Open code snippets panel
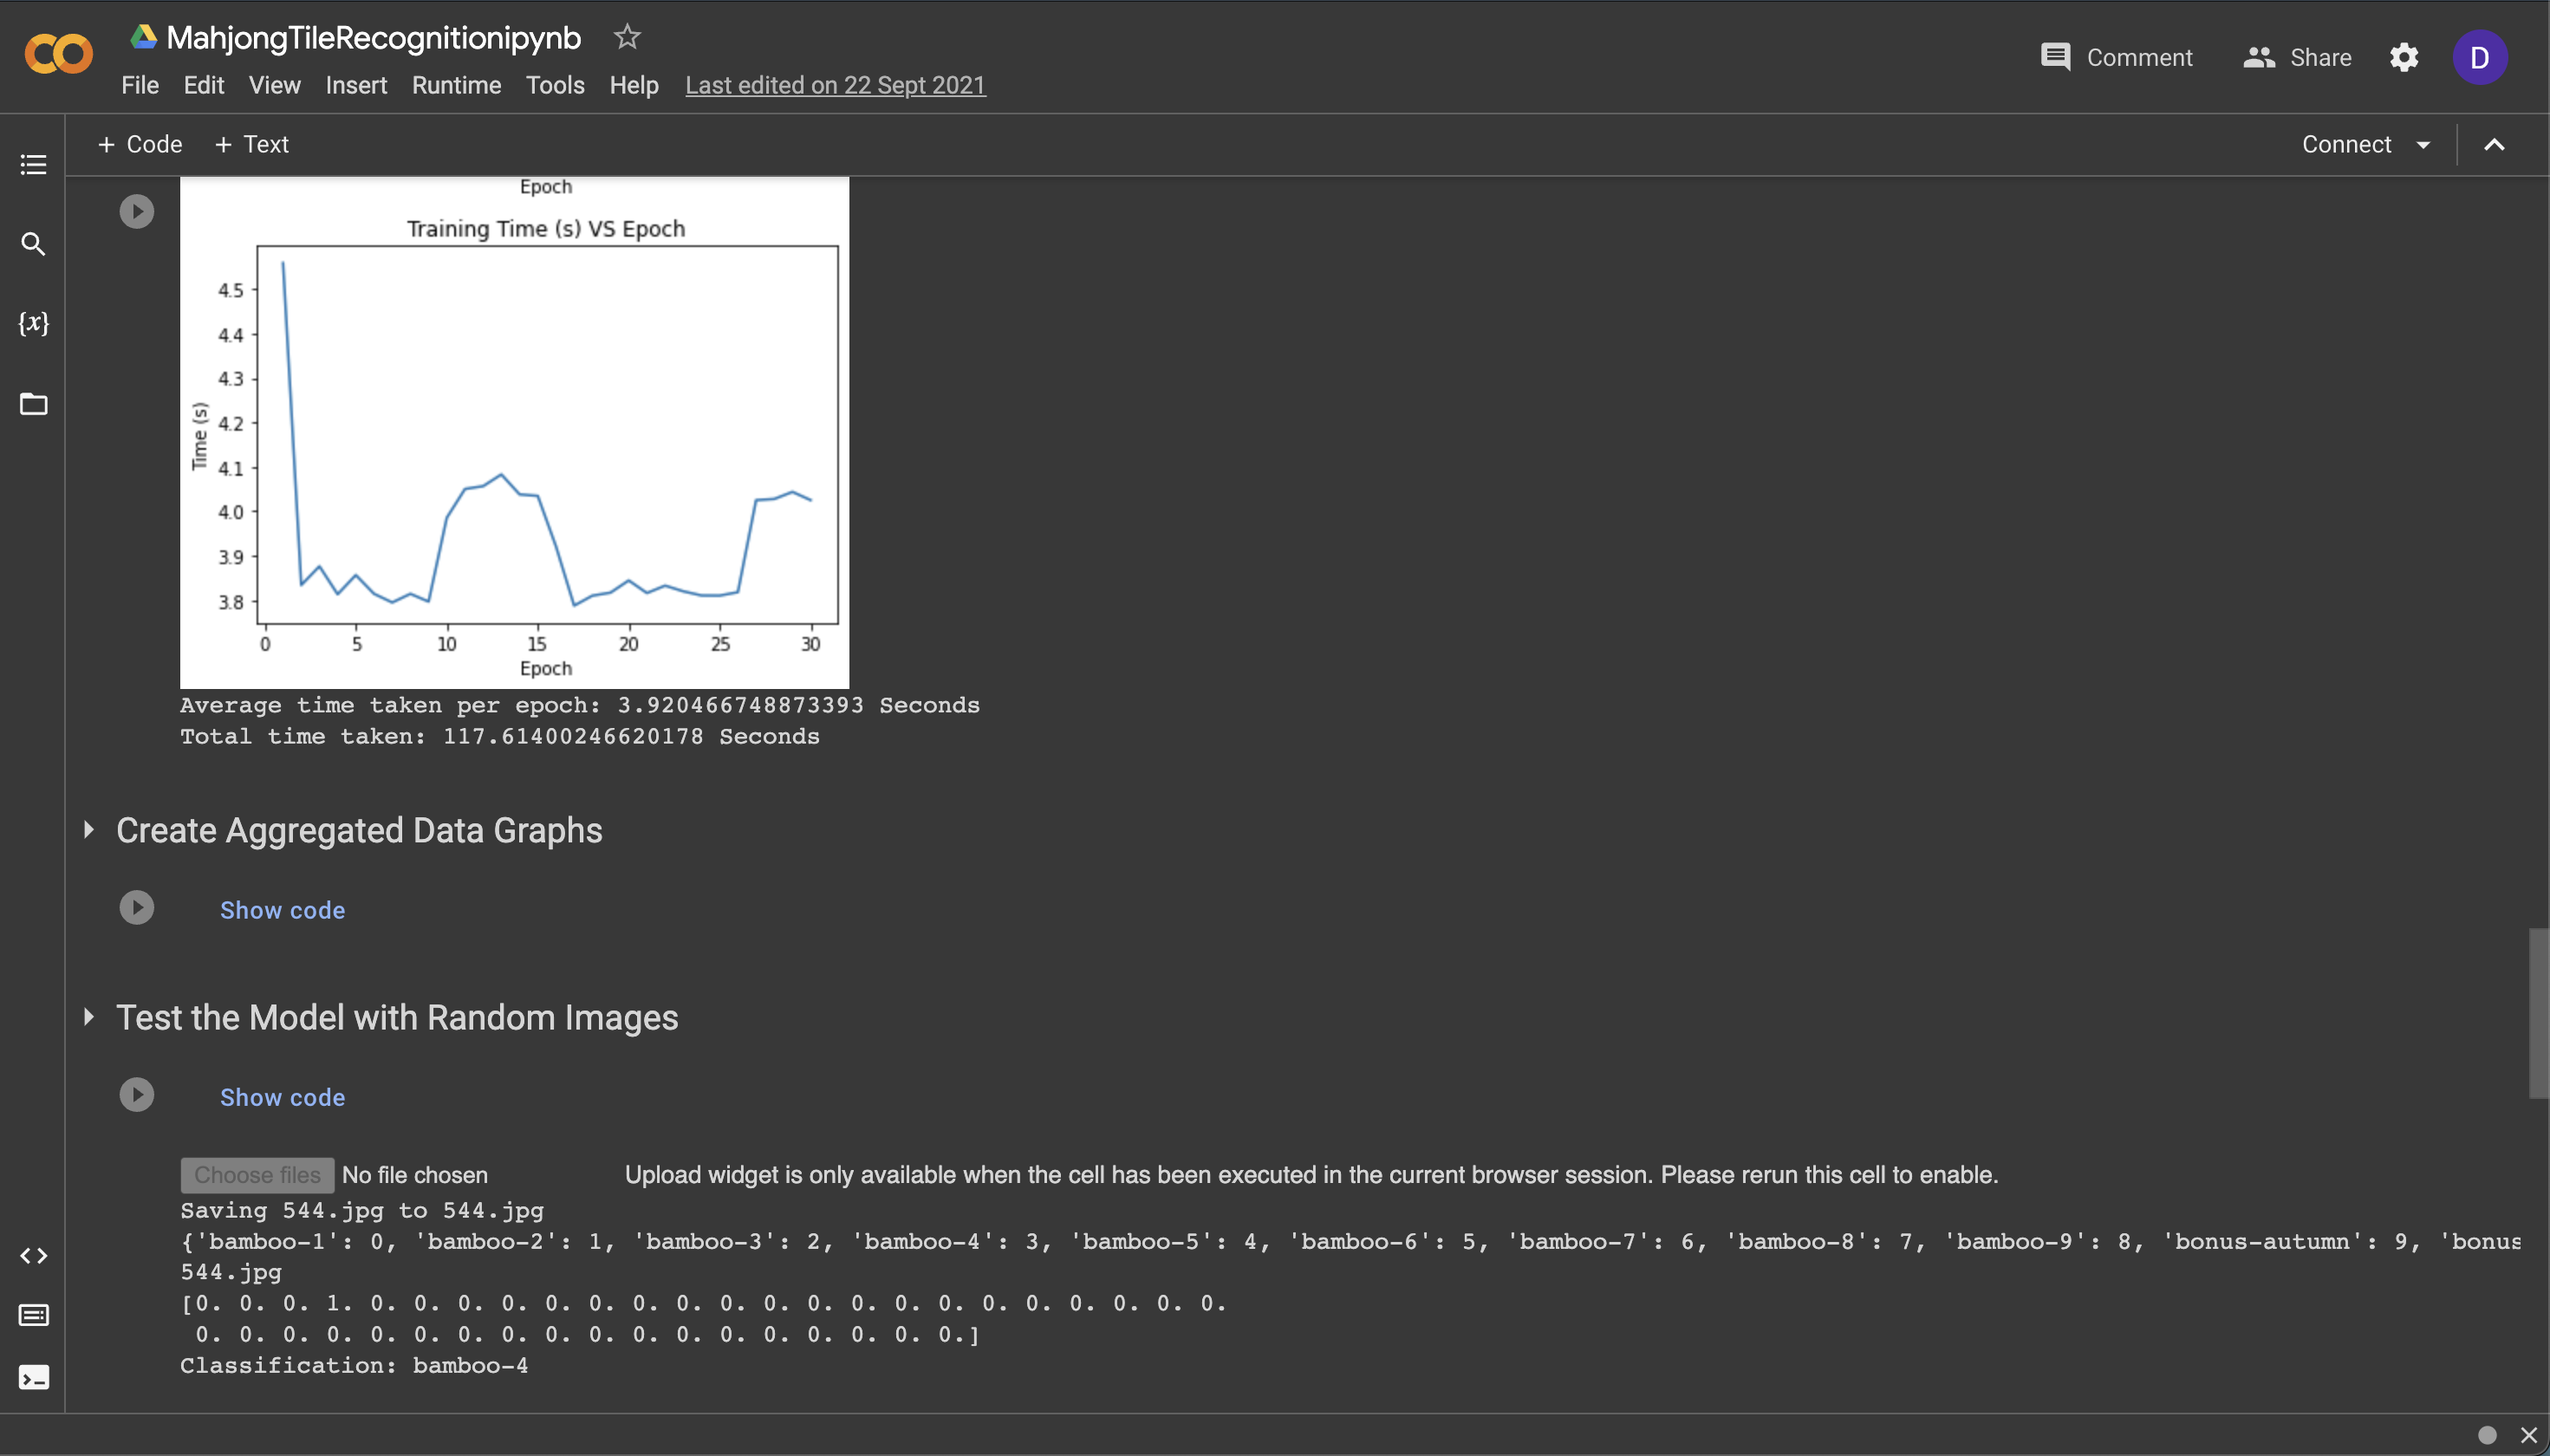Viewport: 2550px width, 1456px height. 33,1255
